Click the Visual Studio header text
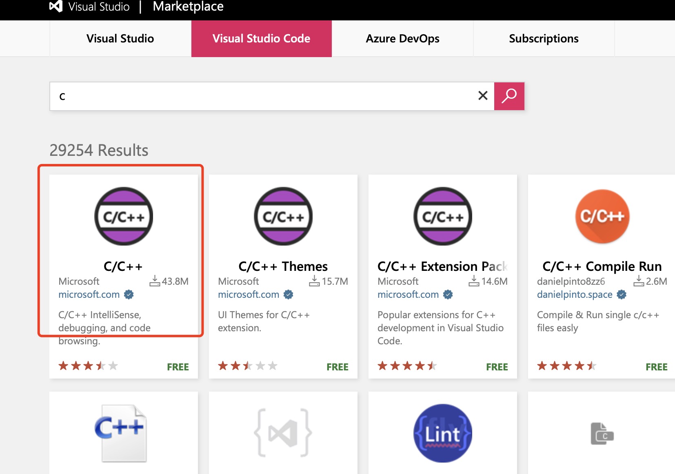 tap(99, 7)
